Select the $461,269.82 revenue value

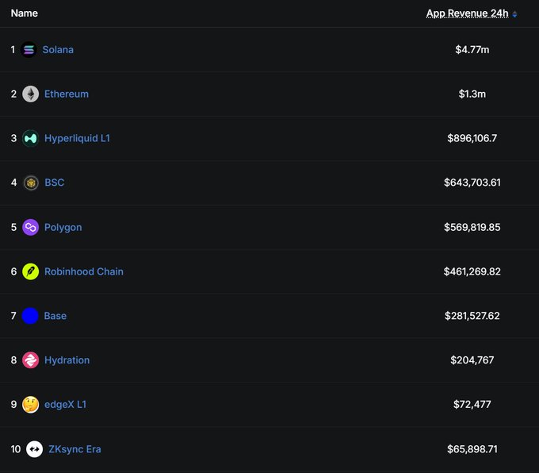pyautogui.click(x=472, y=271)
